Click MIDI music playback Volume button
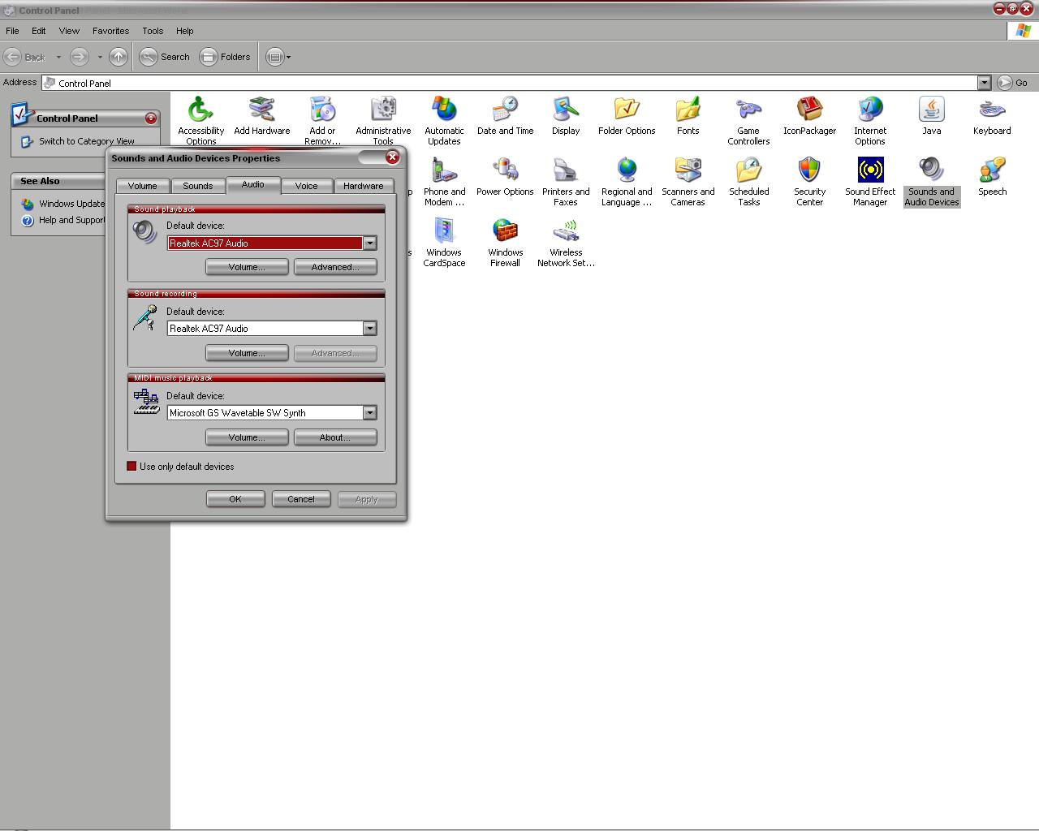Screen dimensions: 1039x831 pos(247,437)
